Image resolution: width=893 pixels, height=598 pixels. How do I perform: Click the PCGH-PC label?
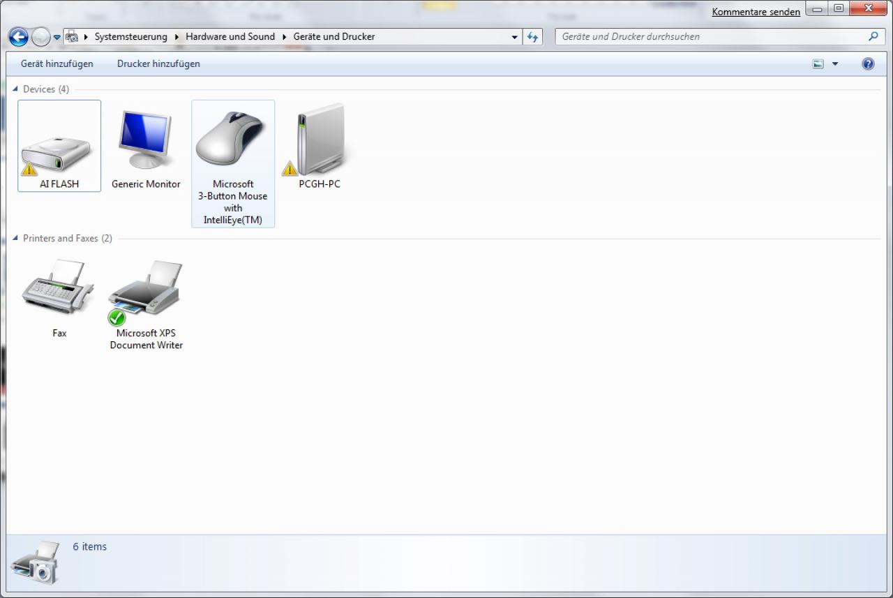[320, 184]
